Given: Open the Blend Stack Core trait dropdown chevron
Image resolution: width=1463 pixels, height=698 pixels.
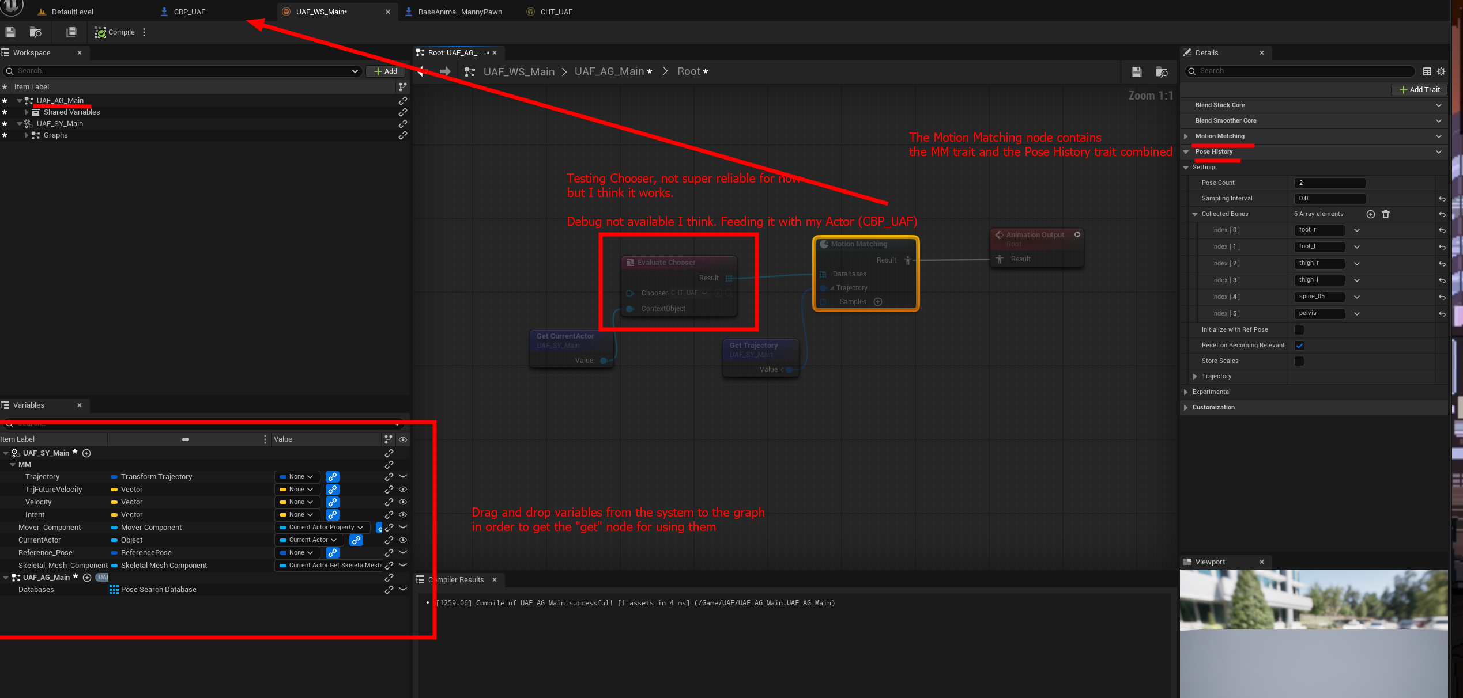Looking at the screenshot, I should (x=1439, y=105).
